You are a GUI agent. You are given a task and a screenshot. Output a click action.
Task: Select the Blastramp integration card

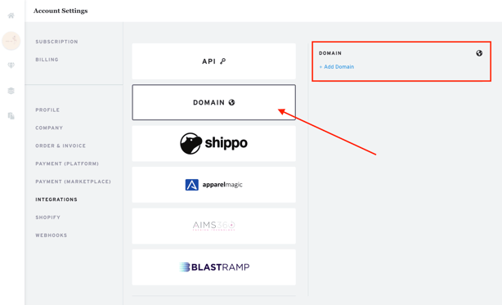point(214,267)
